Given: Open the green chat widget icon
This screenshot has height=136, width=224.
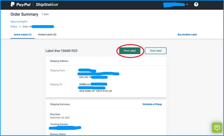Looking at the screenshot, I should click(217, 128).
